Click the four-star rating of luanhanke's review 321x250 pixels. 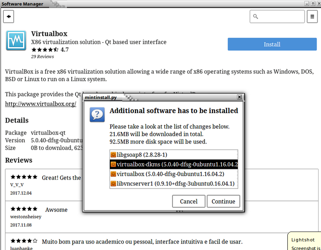tap(24, 241)
